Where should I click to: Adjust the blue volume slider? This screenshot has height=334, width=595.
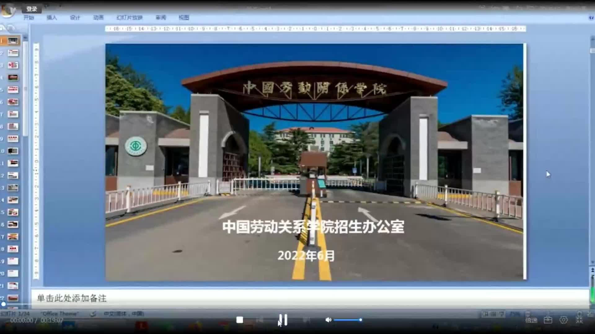348,320
